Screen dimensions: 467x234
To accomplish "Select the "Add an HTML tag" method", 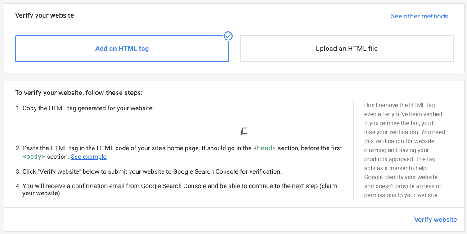I will point(122,49).
